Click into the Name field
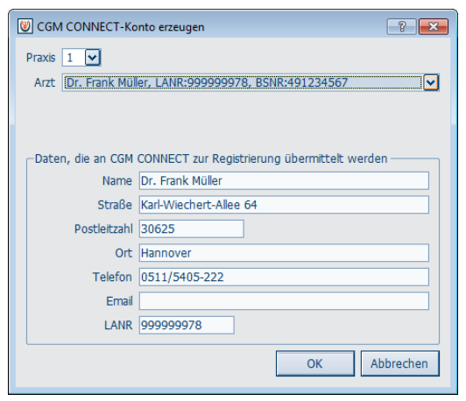The width and height of the screenshot is (466, 401). [284, 180]
